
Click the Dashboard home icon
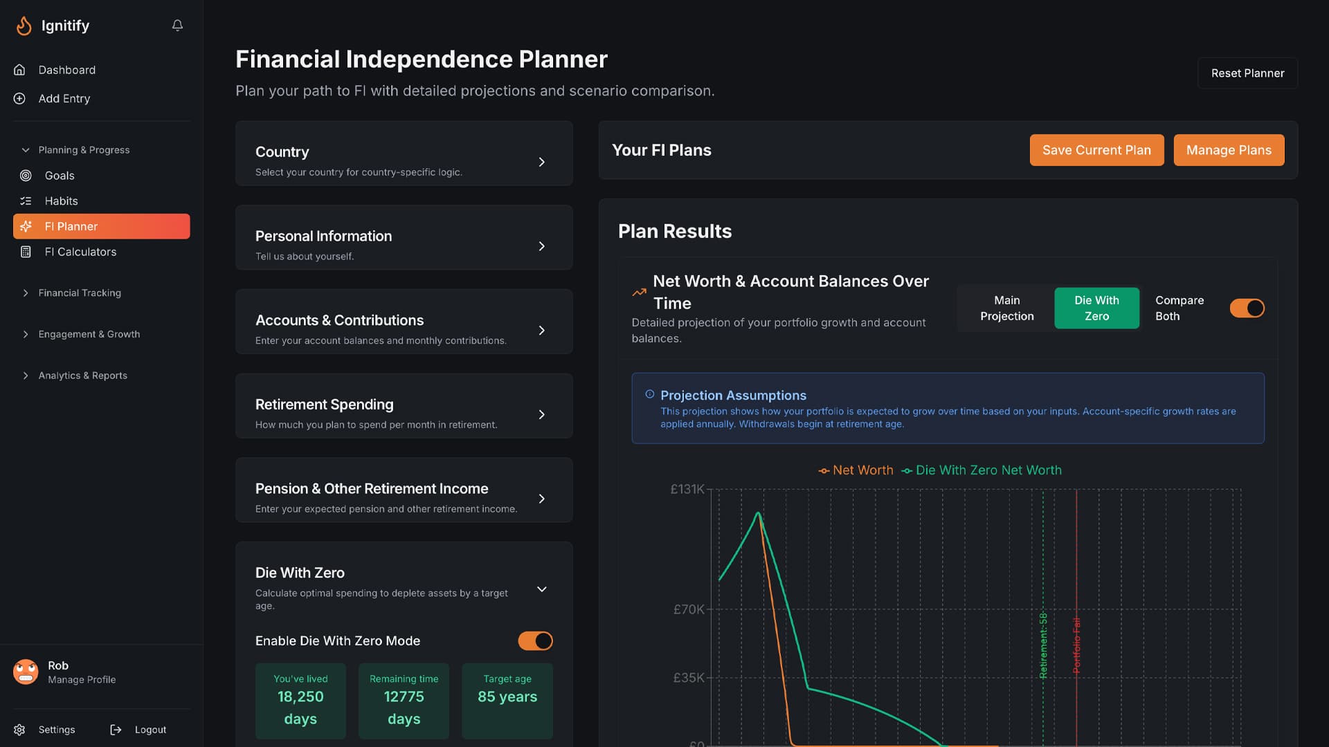19,70
